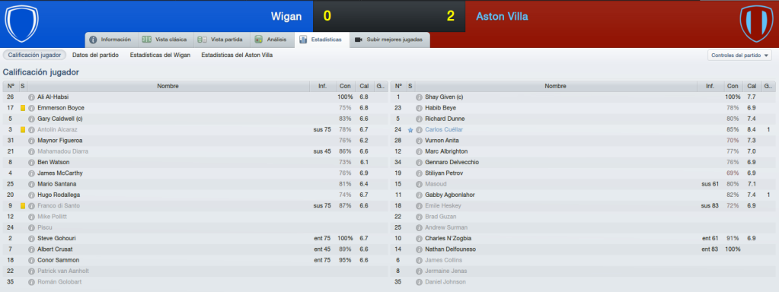
Task: Open the Vista clásica tab
Action: coord(164,40)
